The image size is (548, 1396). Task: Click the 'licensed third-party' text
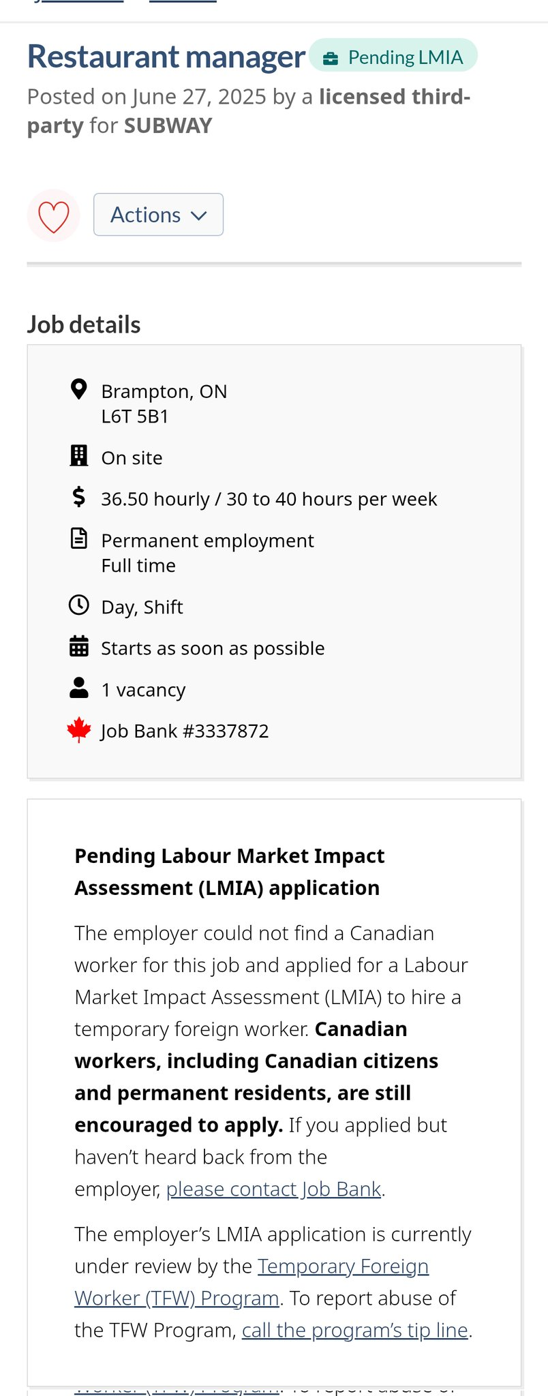coord(394,97)
